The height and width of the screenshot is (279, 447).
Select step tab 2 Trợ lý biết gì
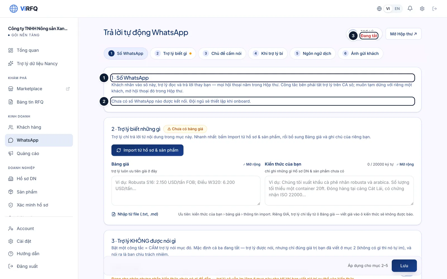coord(173,54)
